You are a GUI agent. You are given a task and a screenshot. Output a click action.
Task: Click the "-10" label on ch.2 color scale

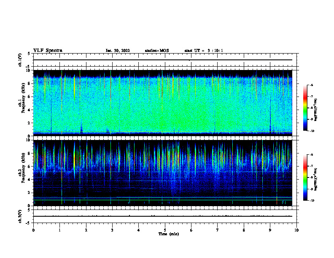pyautogui.click(x=312, y=201)
